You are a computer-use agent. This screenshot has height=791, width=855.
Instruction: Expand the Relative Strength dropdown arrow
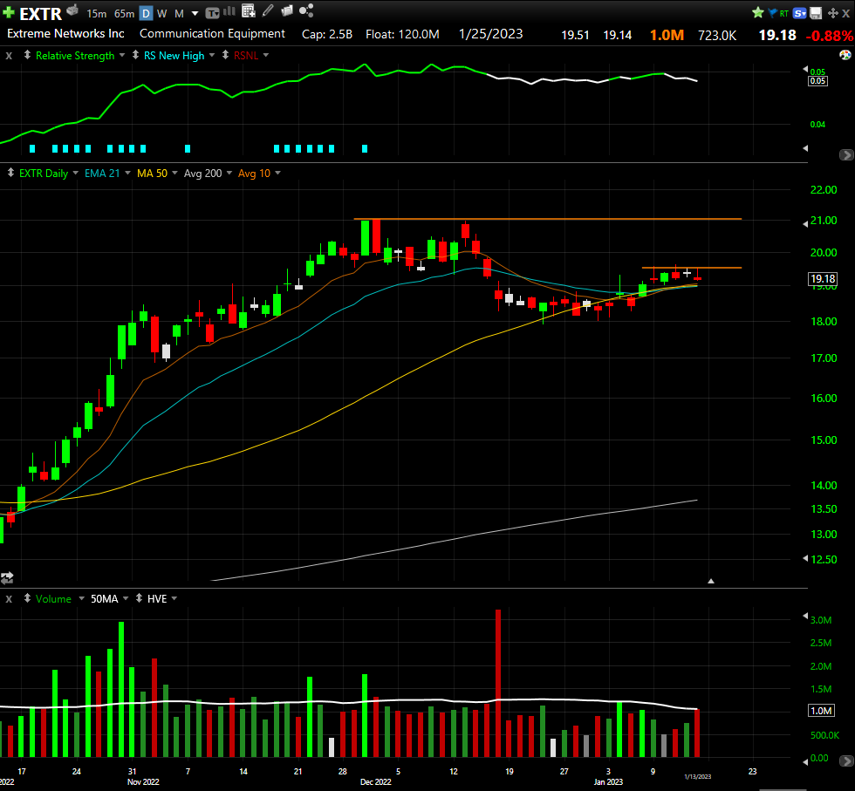point(122,56)
